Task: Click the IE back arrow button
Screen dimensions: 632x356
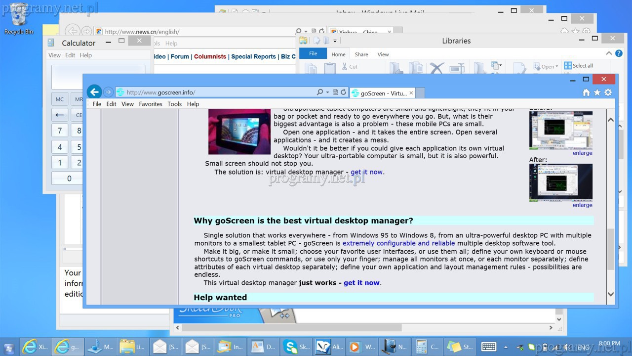Action: [94, 92]
